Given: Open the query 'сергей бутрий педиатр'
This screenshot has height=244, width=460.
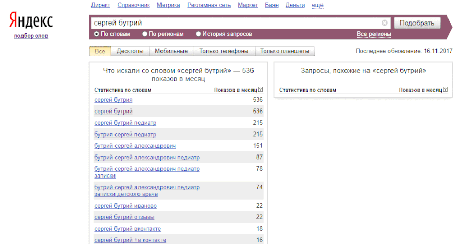Looking at the screenshot, I should pyautogui.click(x=125, y=123).
